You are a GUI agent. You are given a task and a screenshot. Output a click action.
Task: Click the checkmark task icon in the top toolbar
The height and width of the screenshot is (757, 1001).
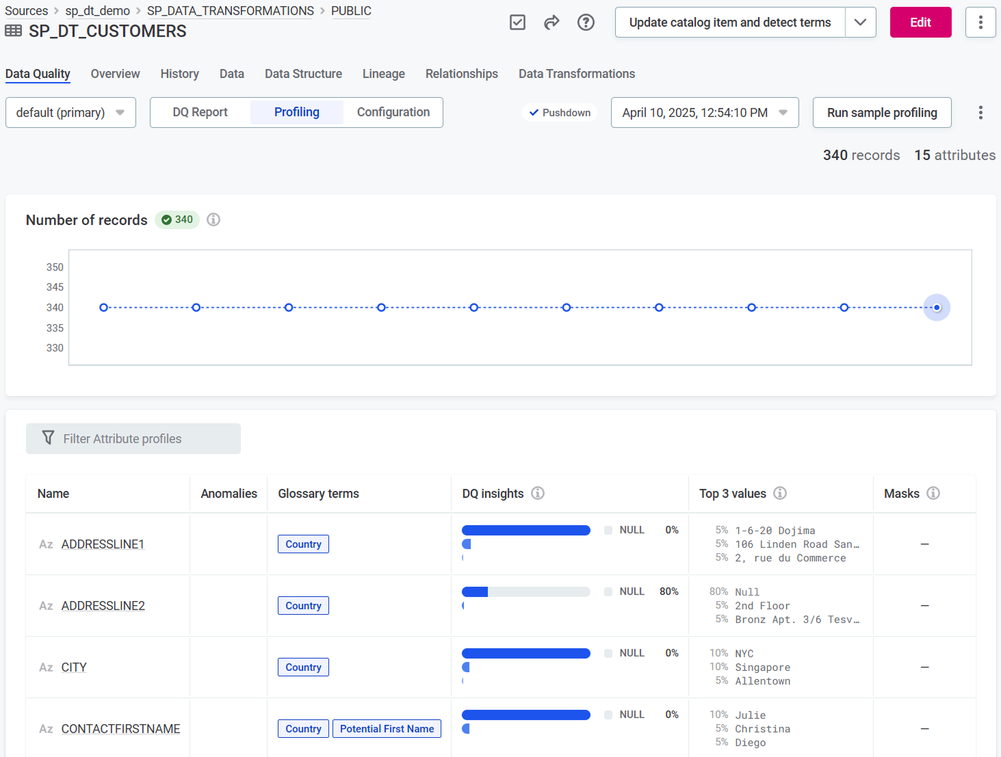click(517, 22)
